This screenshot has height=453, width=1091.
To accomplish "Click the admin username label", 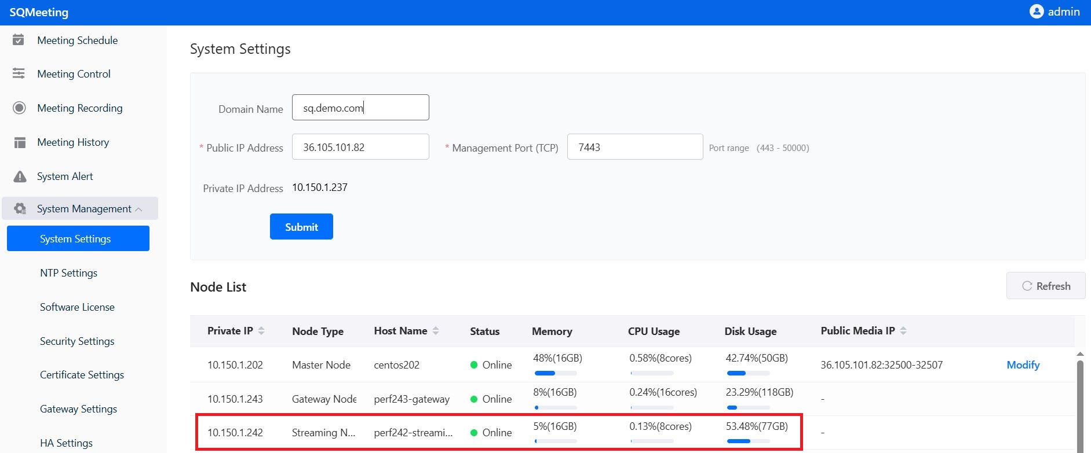I will click(x=1064, y=12).
